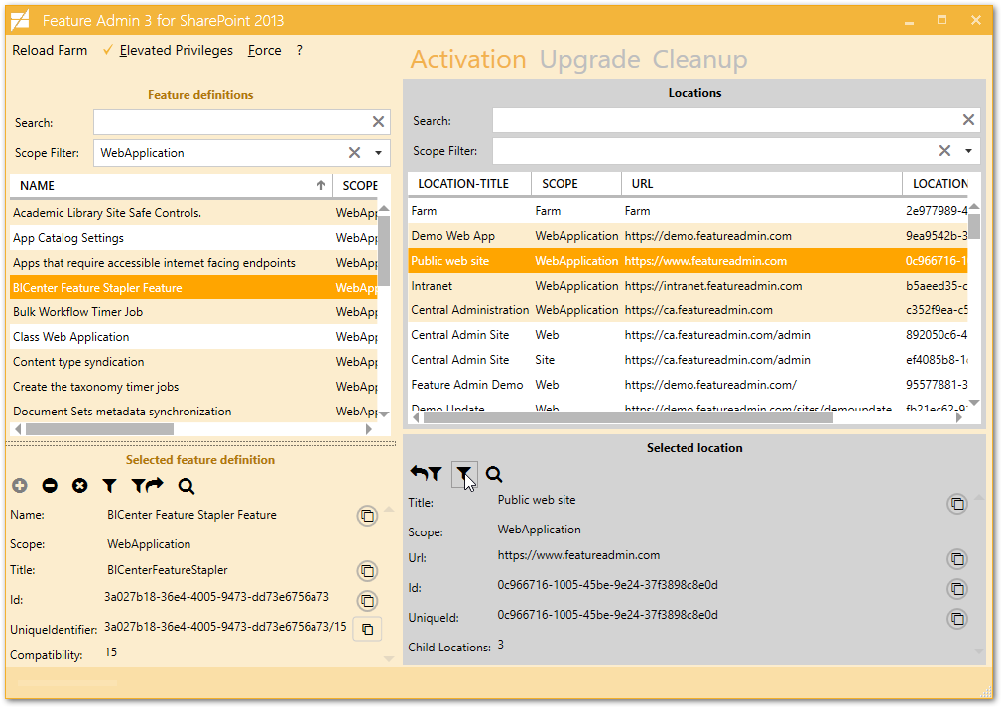The width and height of the screenshot is (1002, 708).
Task: Select the Intranet location row
Action: (x=689, y=286)
